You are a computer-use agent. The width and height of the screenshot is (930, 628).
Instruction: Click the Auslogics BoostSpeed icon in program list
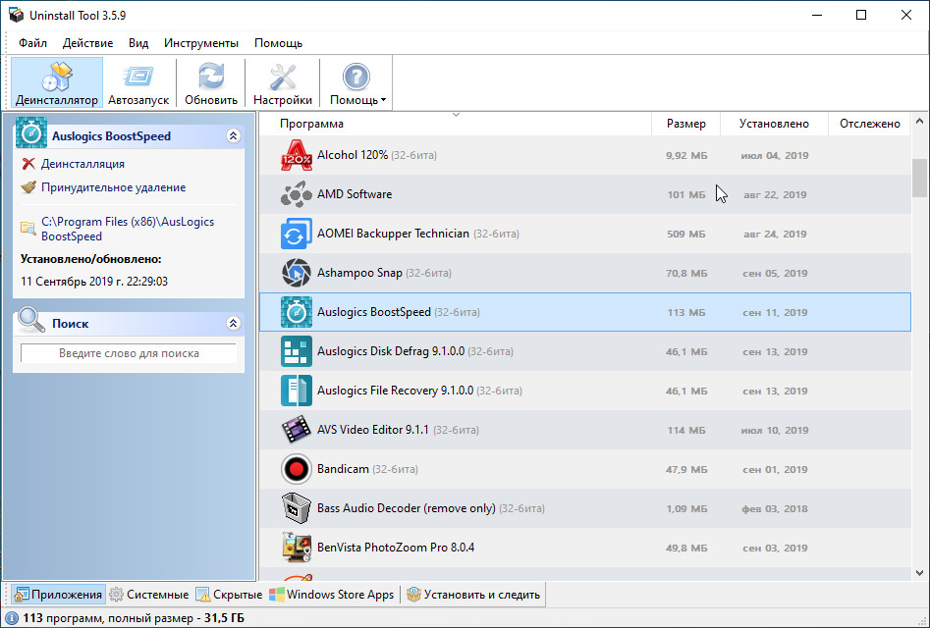point(296,312)
